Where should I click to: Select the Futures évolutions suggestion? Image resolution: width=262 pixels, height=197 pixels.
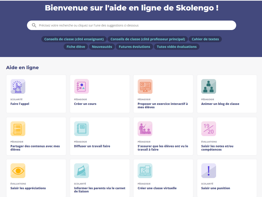click(134, 47)
